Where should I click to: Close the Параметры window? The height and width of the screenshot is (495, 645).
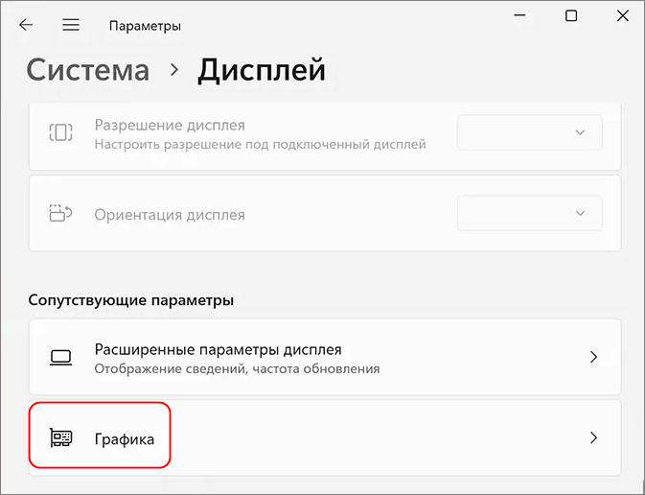tap(623, 15)
